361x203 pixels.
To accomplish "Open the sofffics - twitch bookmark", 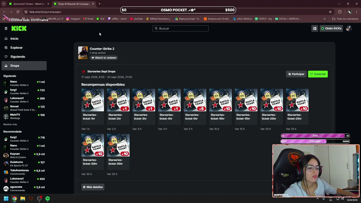I will point(117,19).
